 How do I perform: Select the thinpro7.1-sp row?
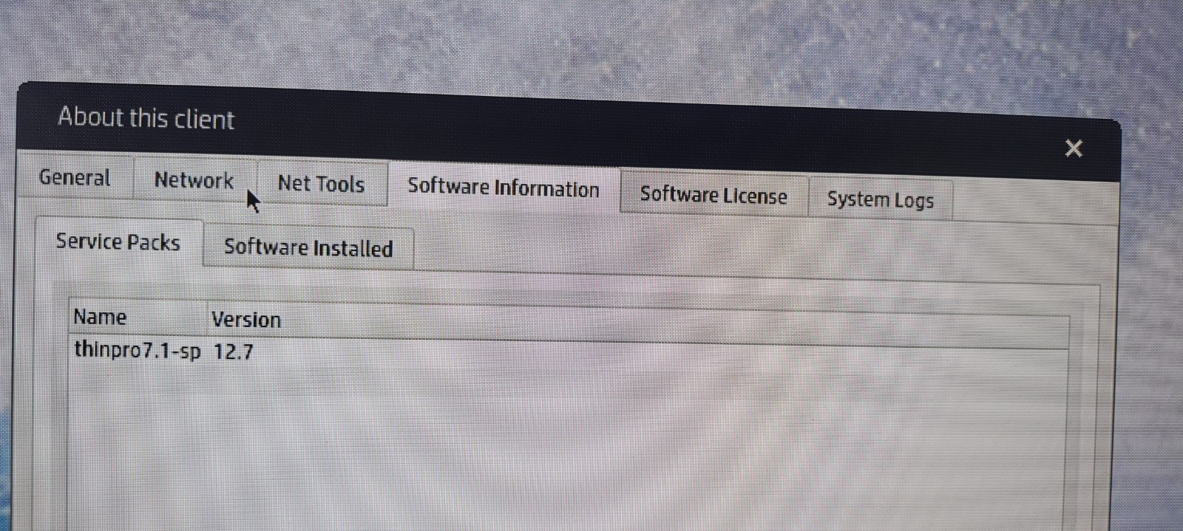click(569, 355)
